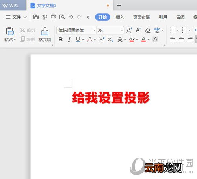197x179 pixels.
Task: Open underline style dropdown arrow
Action: coord(83,40)
